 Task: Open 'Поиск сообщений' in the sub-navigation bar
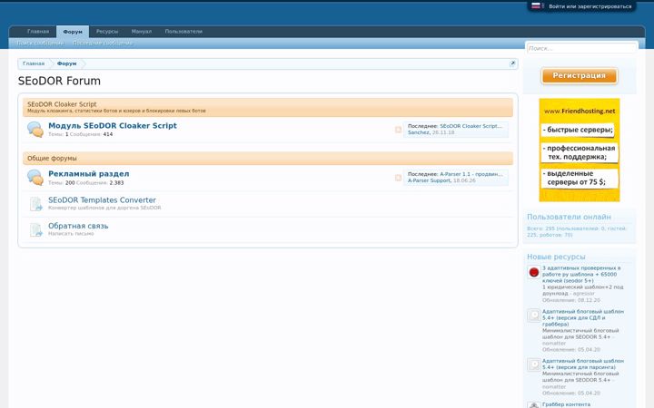[x=40, y=43]
